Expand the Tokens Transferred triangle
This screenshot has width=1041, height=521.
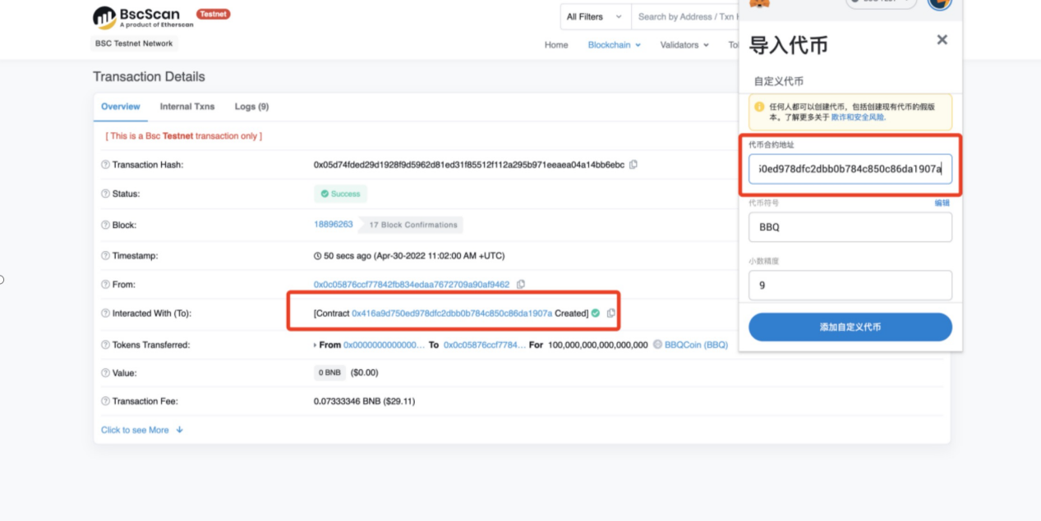[x=316, y=345]
